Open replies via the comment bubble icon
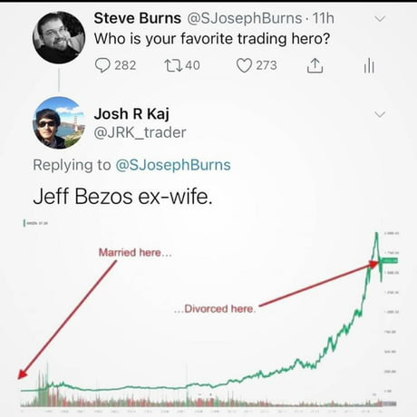This screenshot has height=417, width=417. coord(102,65)
